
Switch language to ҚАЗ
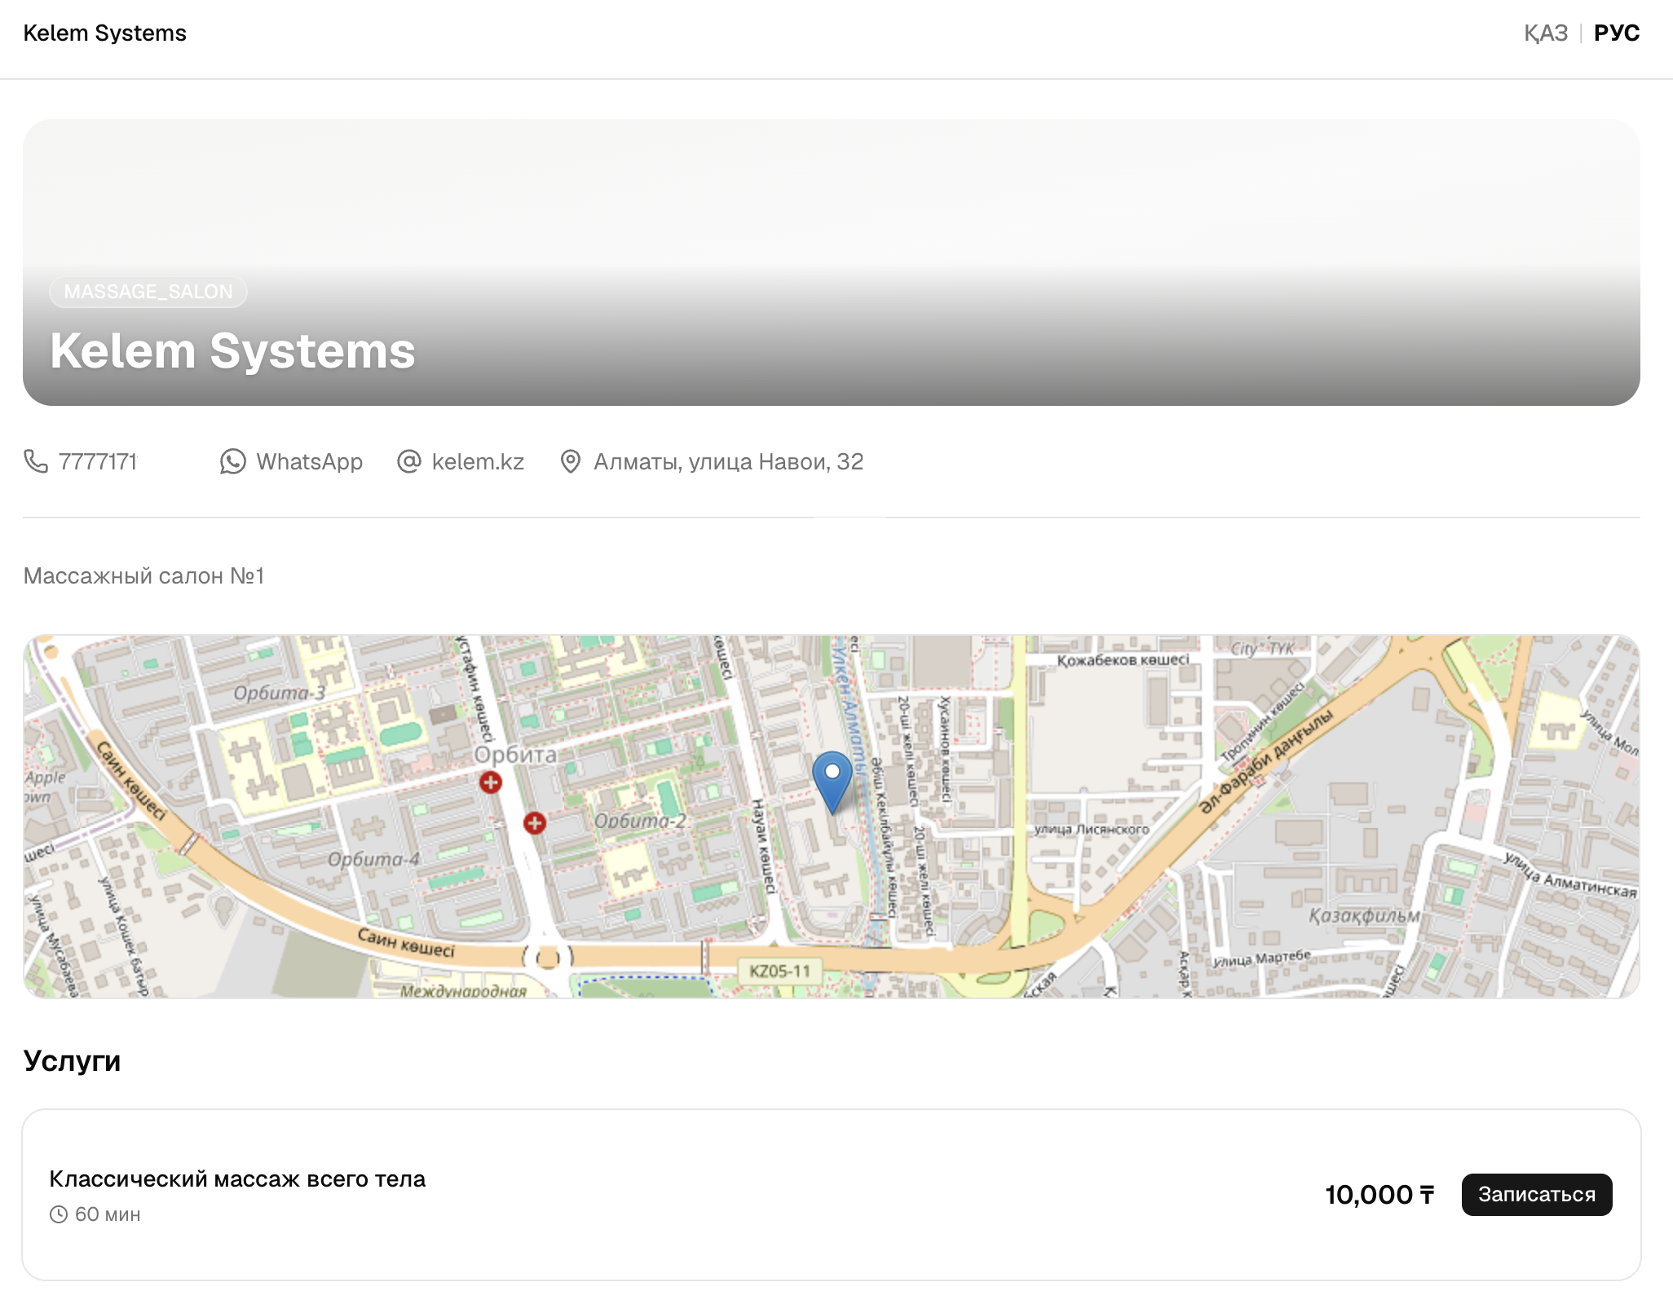pos(1546,33)
